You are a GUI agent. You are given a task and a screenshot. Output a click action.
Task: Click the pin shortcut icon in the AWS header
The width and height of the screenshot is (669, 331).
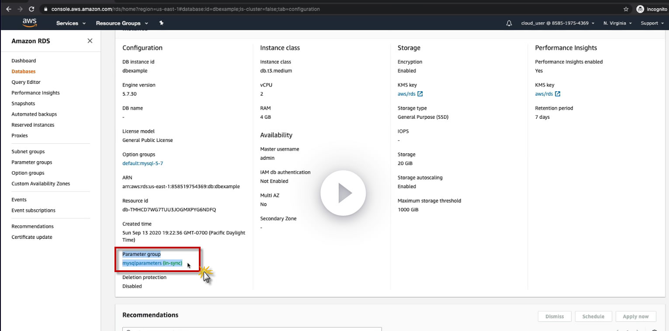pyautogui.click(x=161, y=23)
